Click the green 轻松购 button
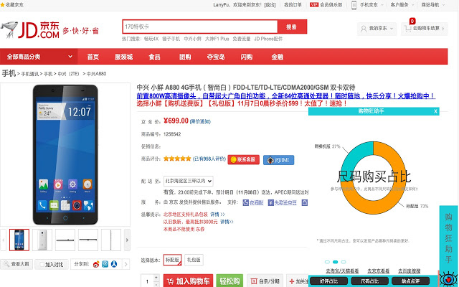The width and height of the screenshot is (459, 287). (229, 281)
